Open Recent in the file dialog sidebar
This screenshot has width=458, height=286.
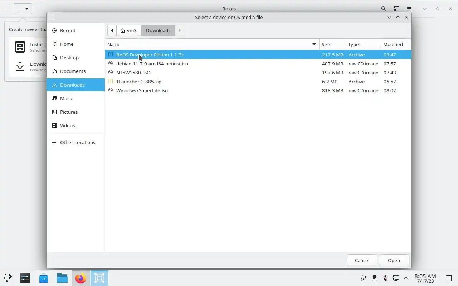75,30
